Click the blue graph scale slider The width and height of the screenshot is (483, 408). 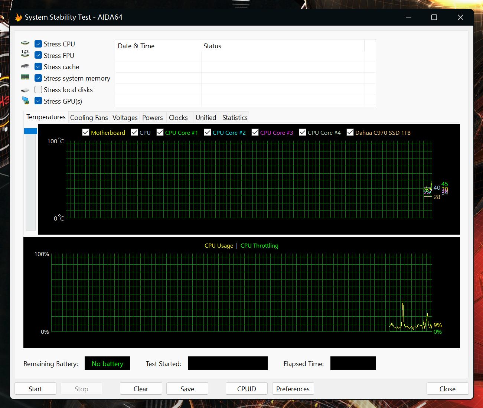[30, 131]
